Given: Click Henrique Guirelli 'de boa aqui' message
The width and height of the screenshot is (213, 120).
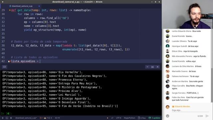Looking at the screenshot, I should (193, 46).
